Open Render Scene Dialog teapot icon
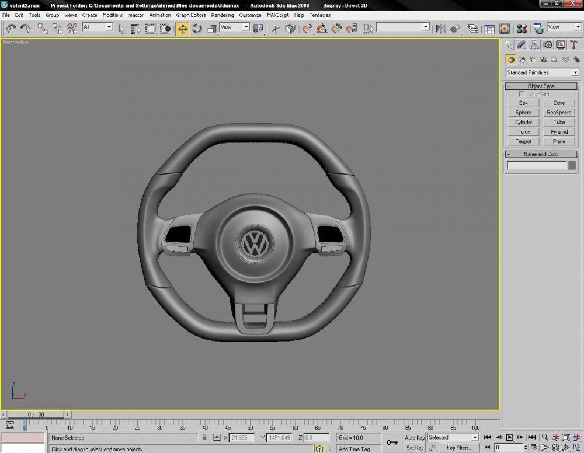 pos(538,29)
